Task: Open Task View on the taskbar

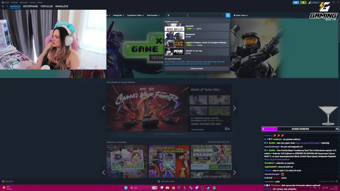Action: point(161,188)
